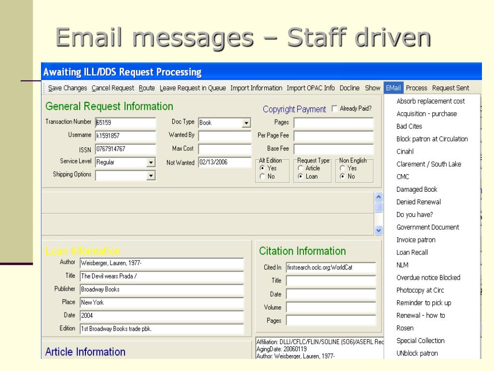Click the highlighted EMail menu

(394, 88)
